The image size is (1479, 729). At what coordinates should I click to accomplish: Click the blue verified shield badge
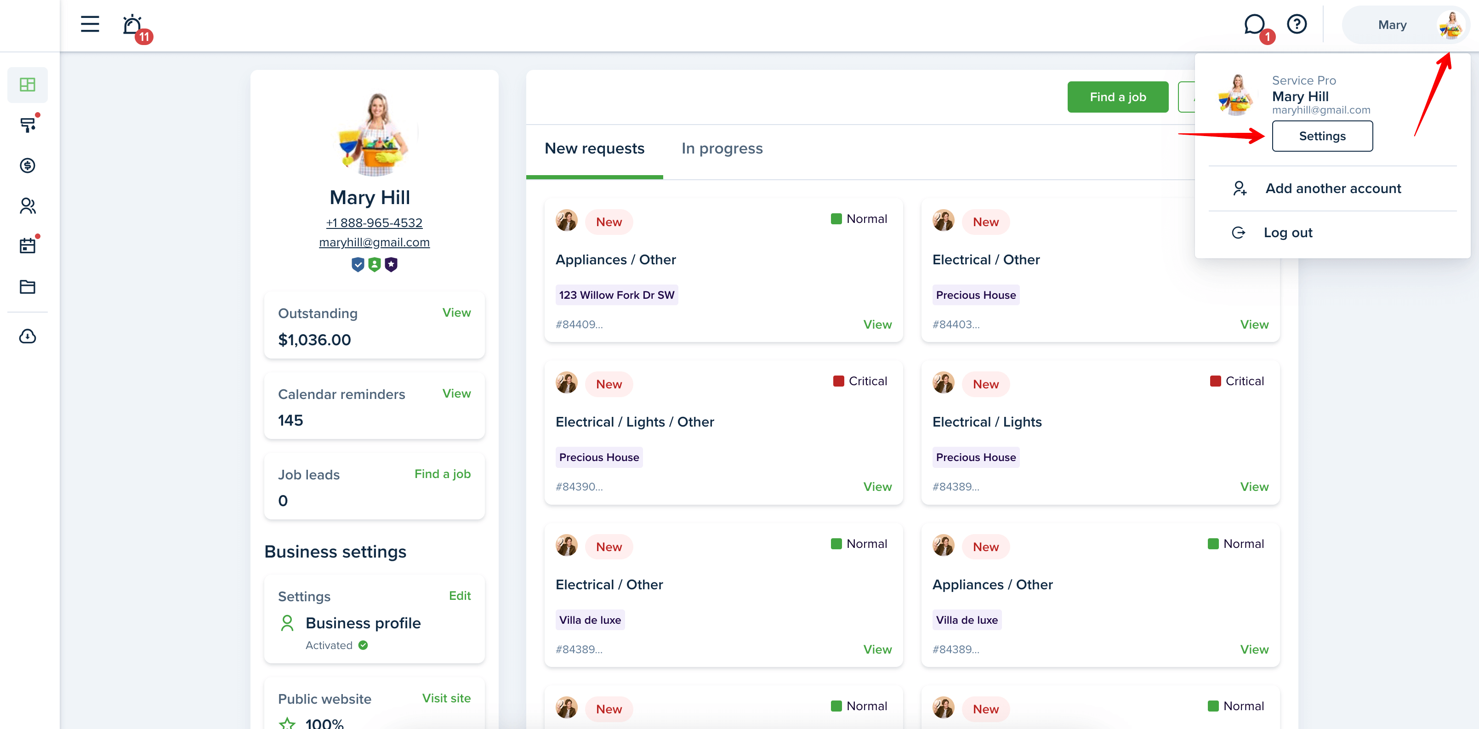tap(358, 264)
